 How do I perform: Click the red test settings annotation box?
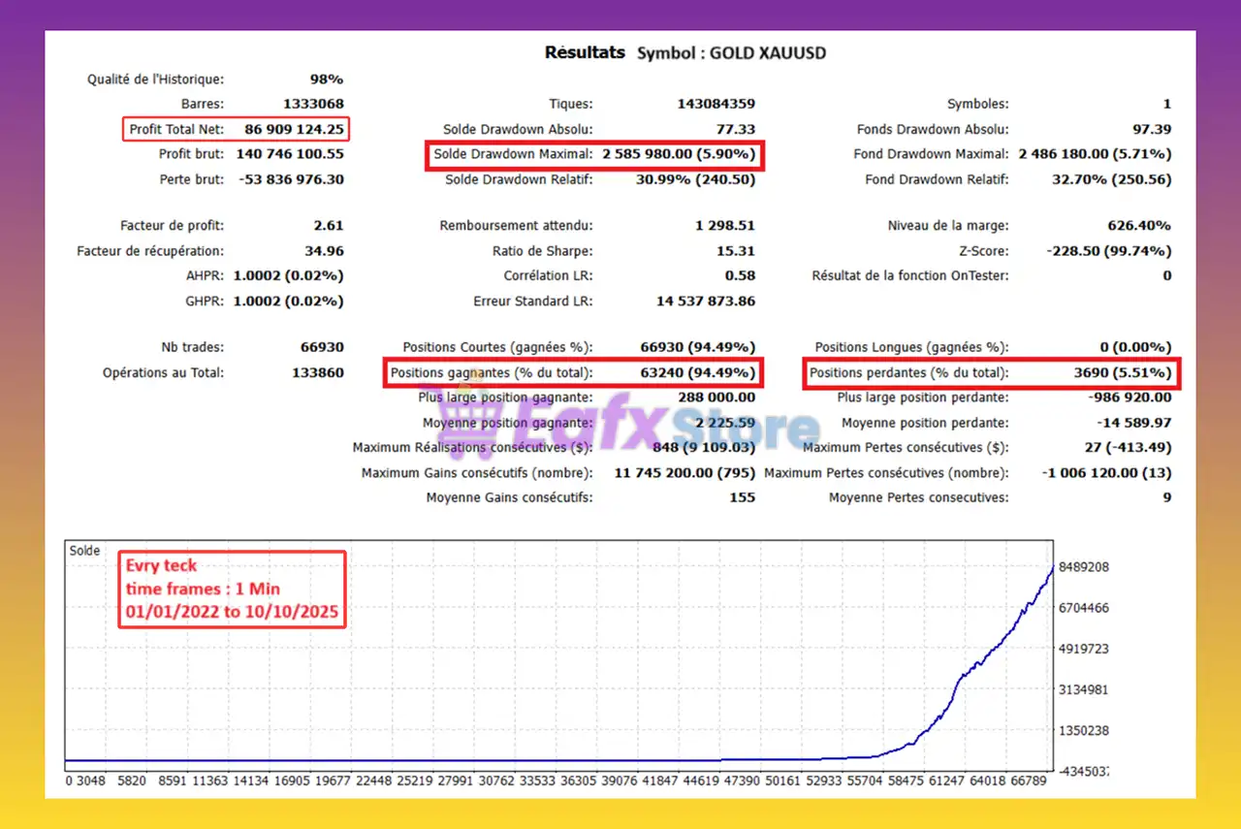coord(232,590)
